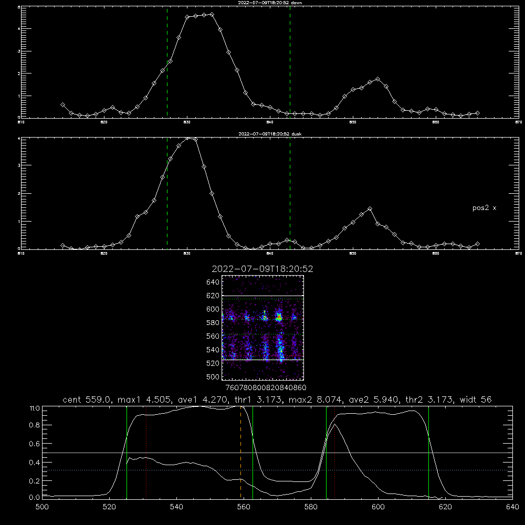Screen dimensions: 525x525
Task: Click the brightest red hotspot in the heatmap
Action: [279, 317]
